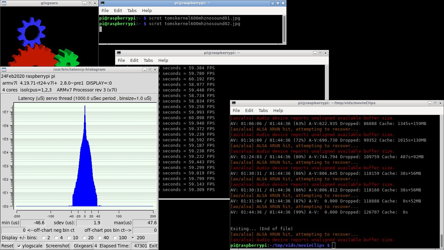The width and height of the screenshot is (444, 250).
Task: Toggle the ylogscale checkbox
Action: pos(19,246)
